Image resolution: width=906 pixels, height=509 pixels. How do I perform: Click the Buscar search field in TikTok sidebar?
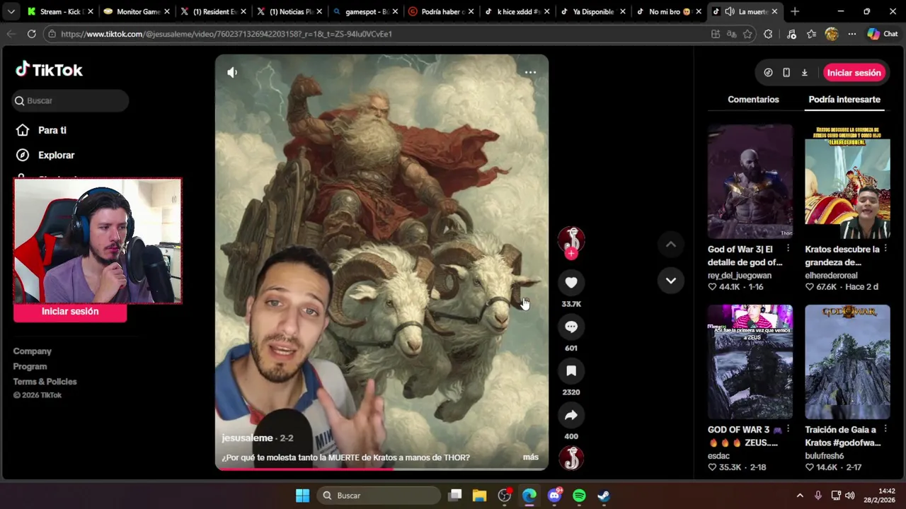[71, 100]
